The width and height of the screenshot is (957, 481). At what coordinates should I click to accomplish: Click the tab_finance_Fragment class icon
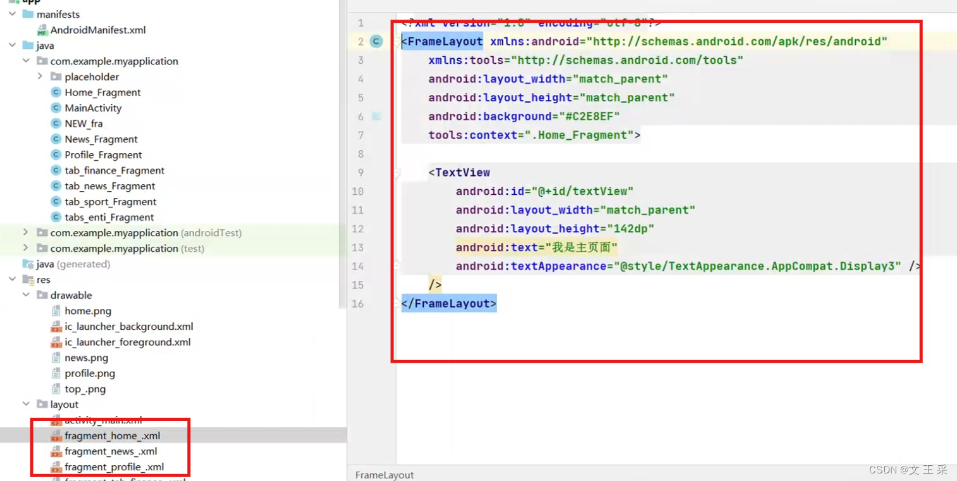(56, 170)
